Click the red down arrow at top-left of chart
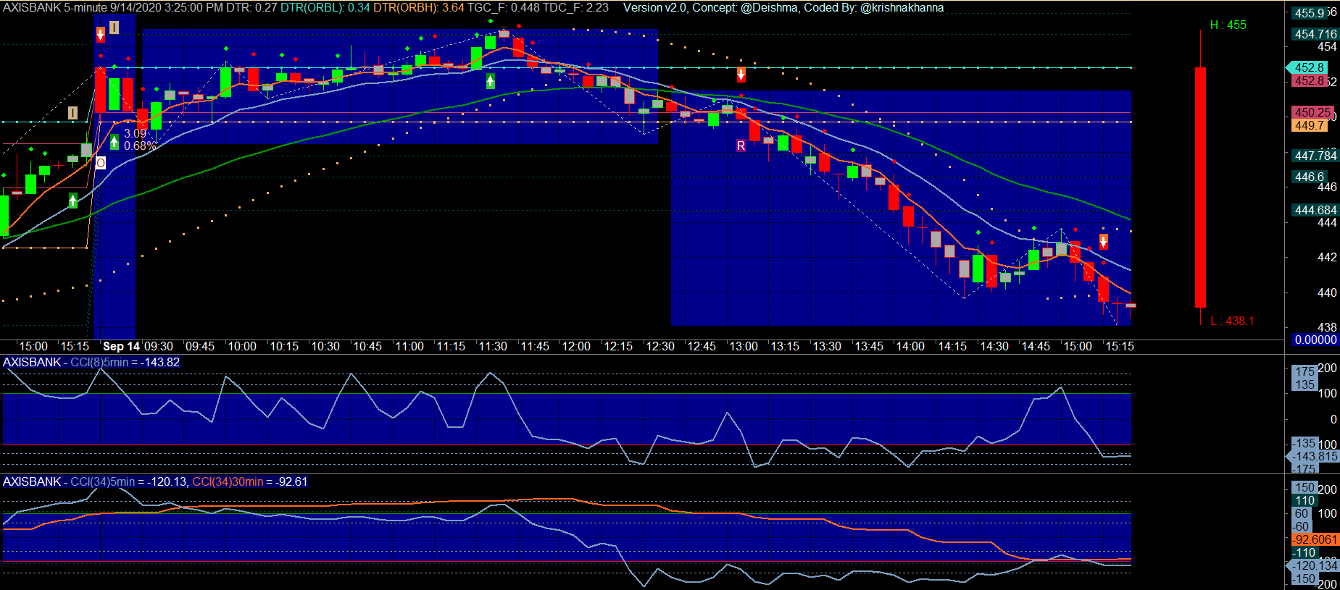Screen dimensions: 1340x590 [x=101, y=34]
